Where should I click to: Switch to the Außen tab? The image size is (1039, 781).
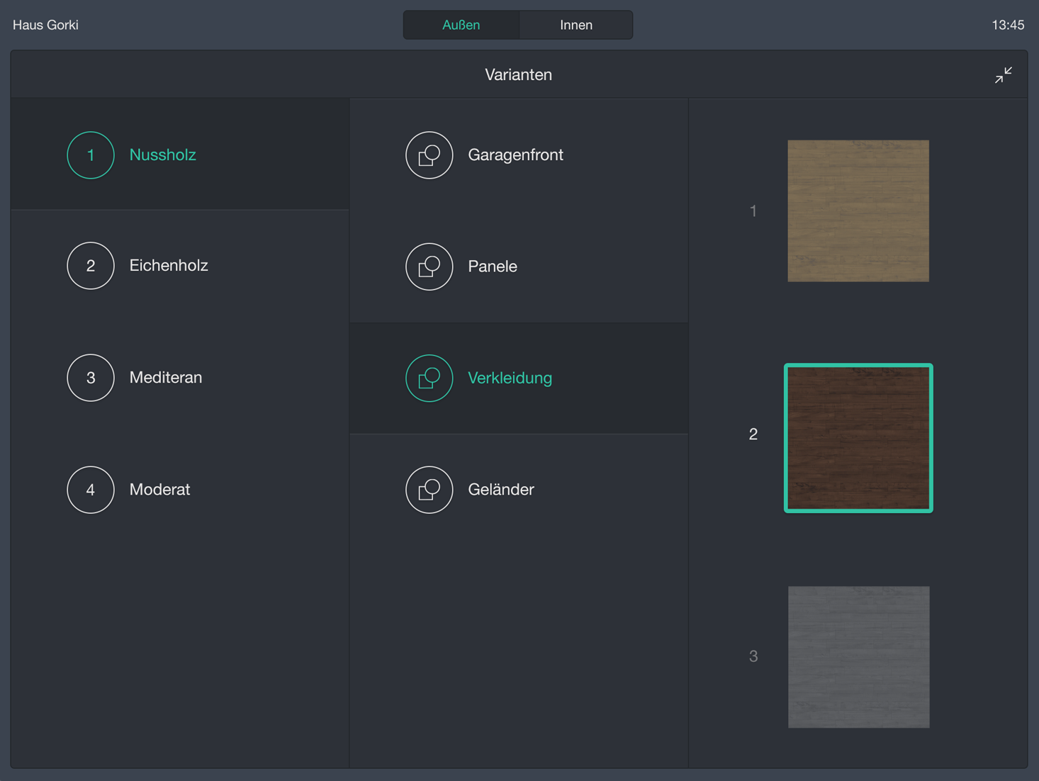coord(461,25)
